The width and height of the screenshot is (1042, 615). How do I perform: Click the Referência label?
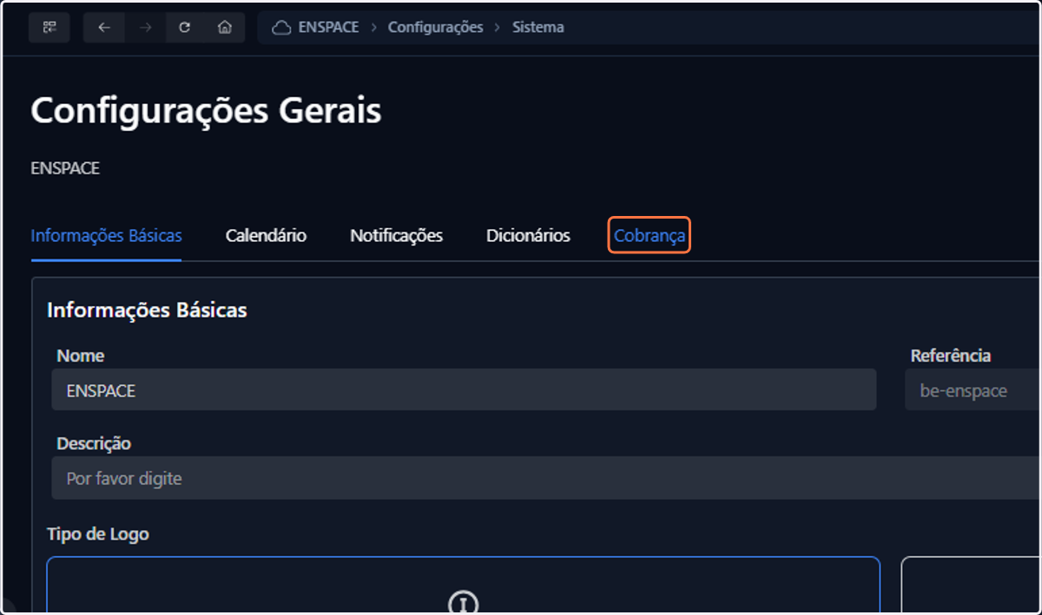951,356
